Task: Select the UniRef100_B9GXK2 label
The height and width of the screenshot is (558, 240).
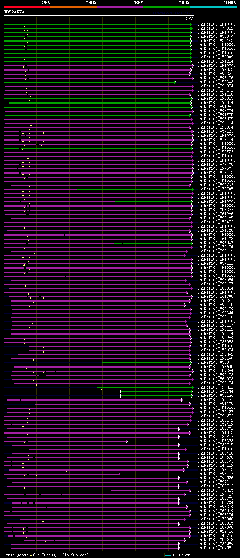Action: [x=215, y=185]
